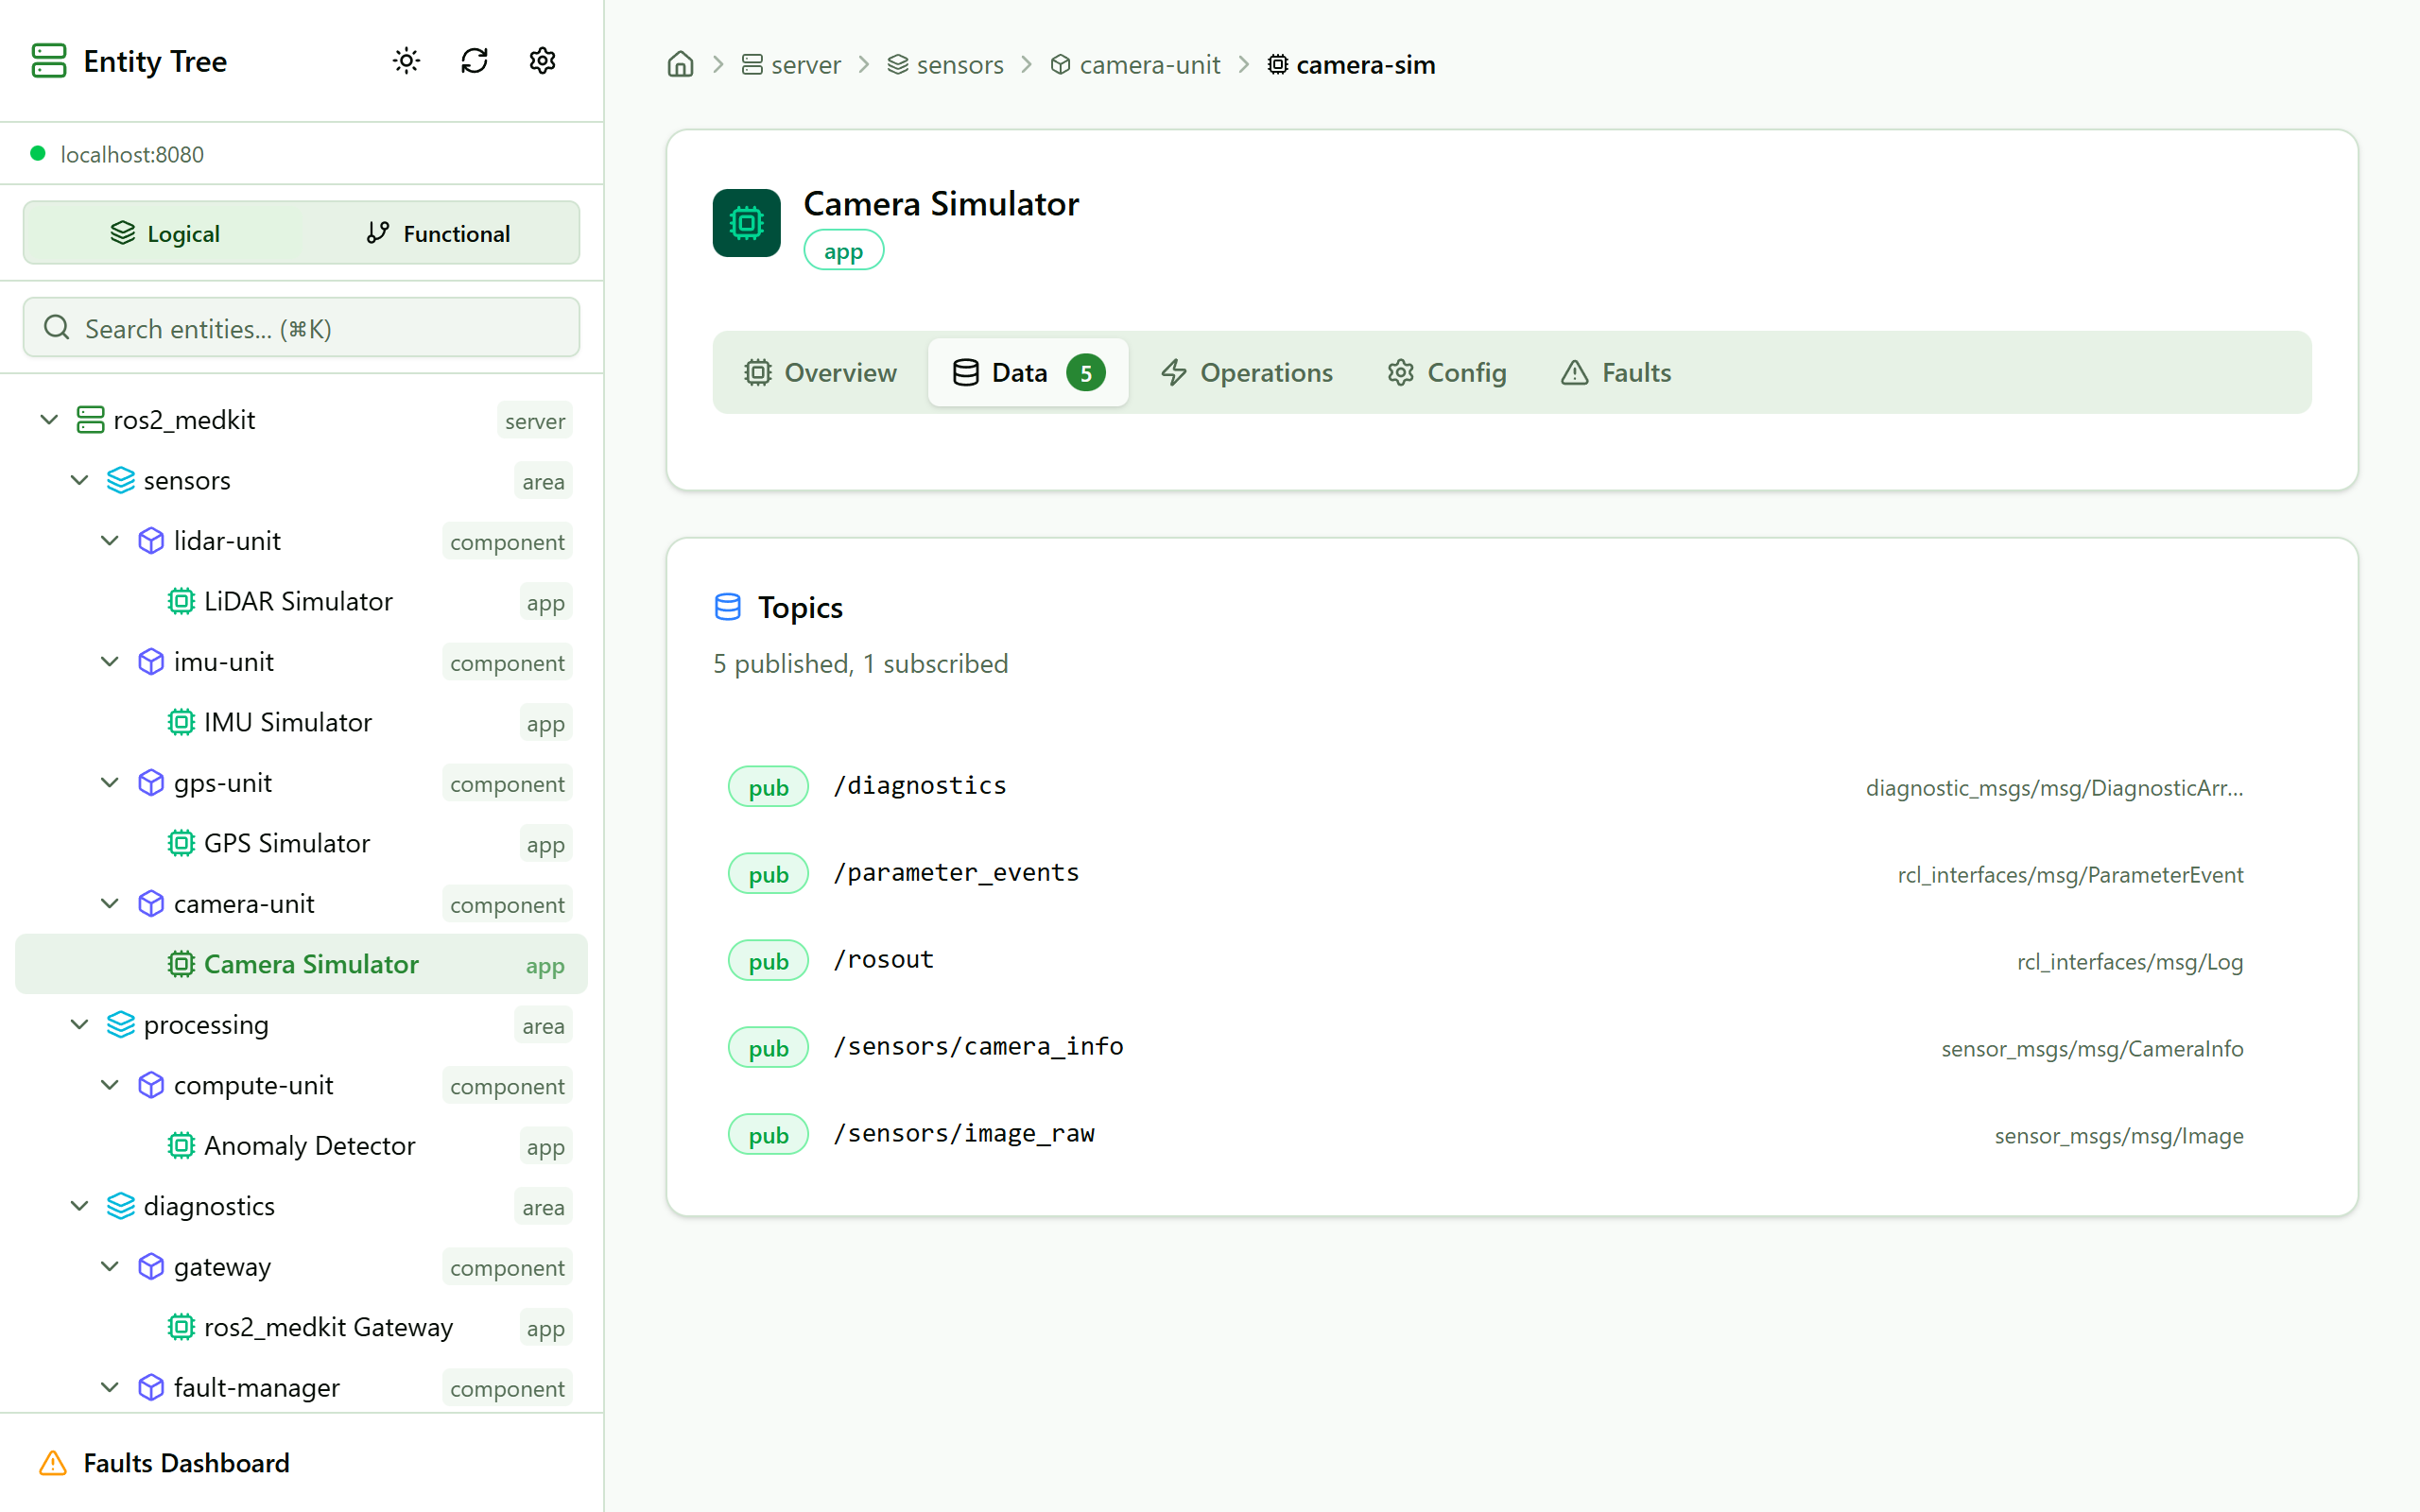Click the Topics database icon
This screenshot has height=1512, width=2420.
tap(727, 607)
